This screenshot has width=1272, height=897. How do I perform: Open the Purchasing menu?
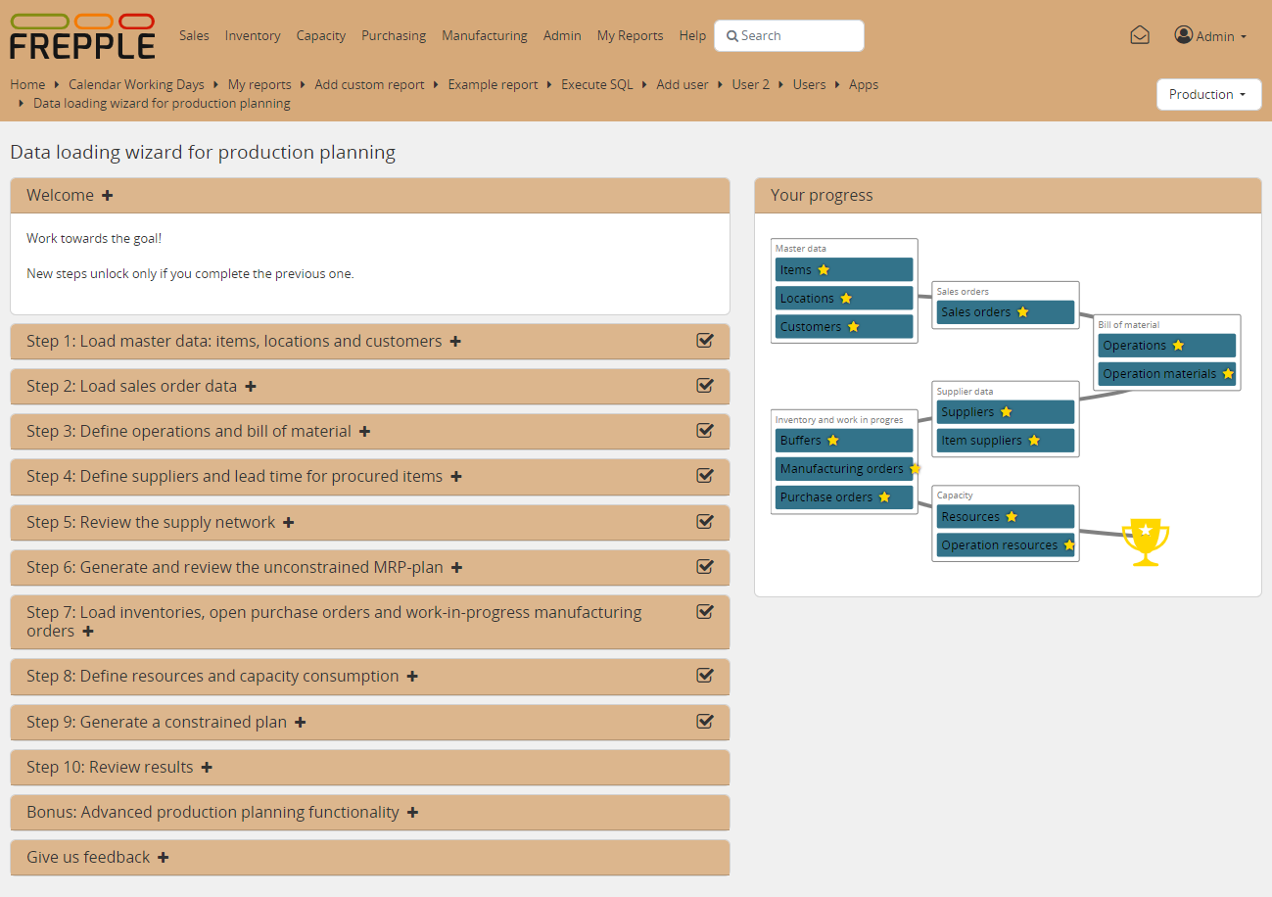(393, 35)
